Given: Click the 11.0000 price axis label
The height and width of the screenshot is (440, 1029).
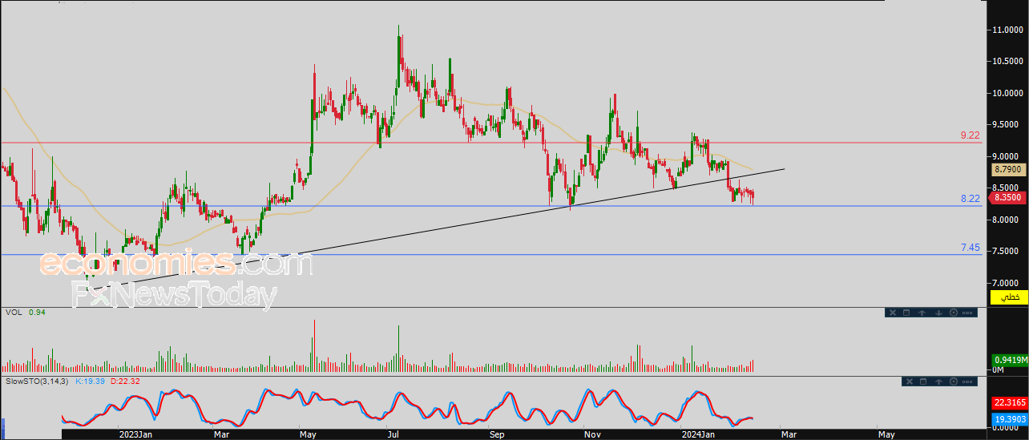Looking at the screenshot, I should pos(1009,30).
